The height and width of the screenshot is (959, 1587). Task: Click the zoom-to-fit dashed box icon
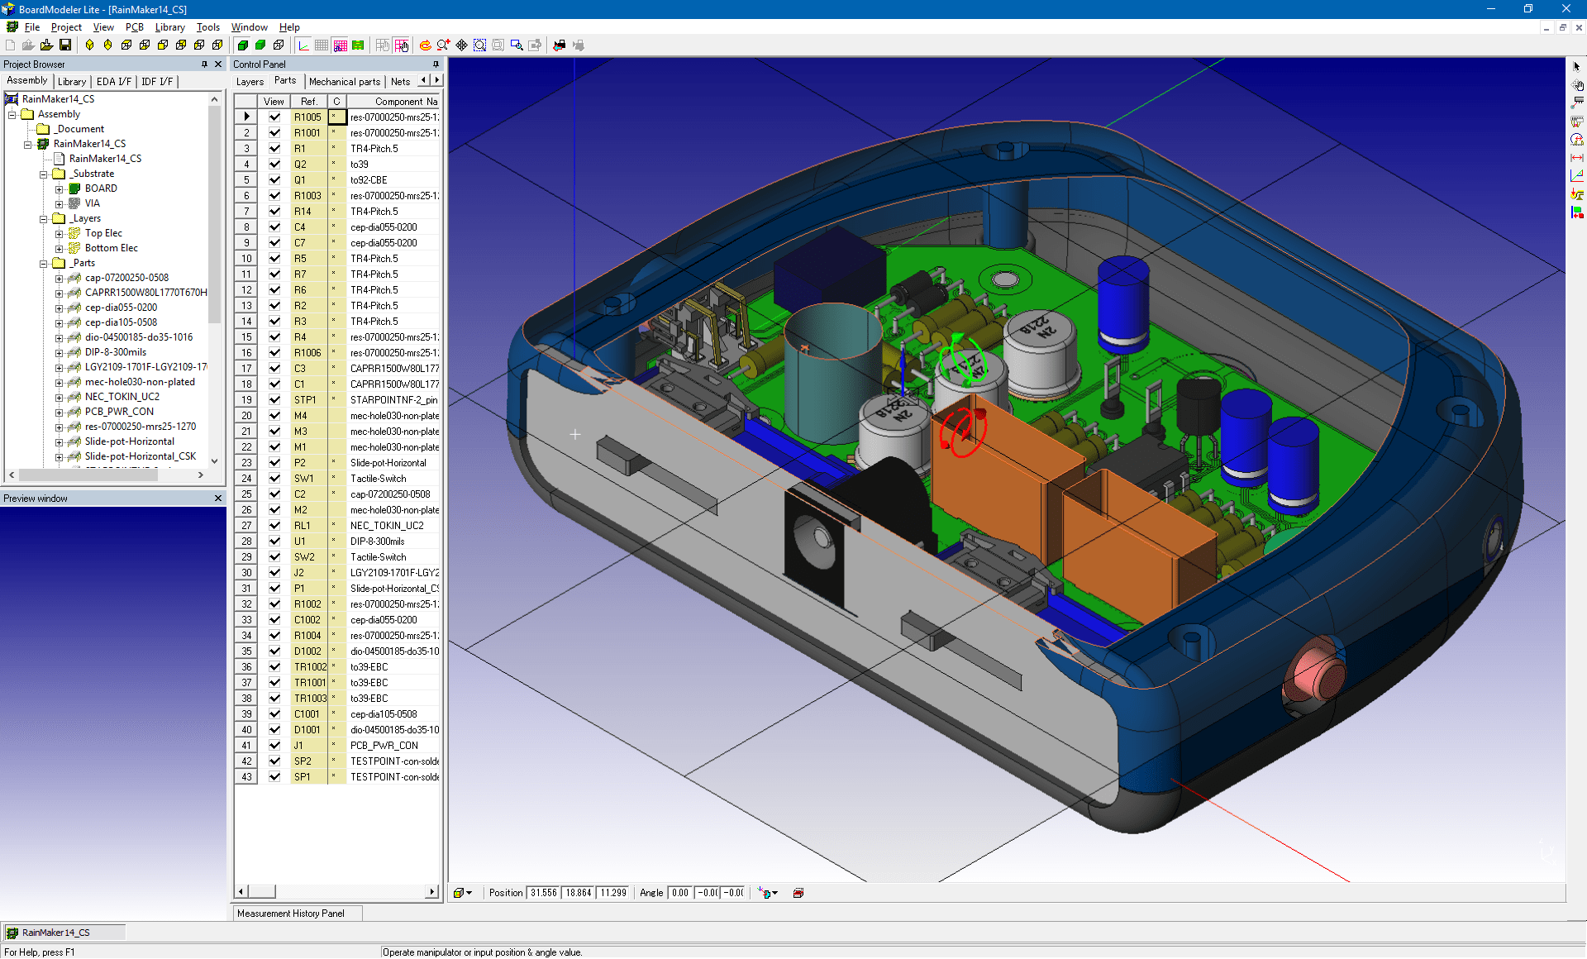point(479,45)
